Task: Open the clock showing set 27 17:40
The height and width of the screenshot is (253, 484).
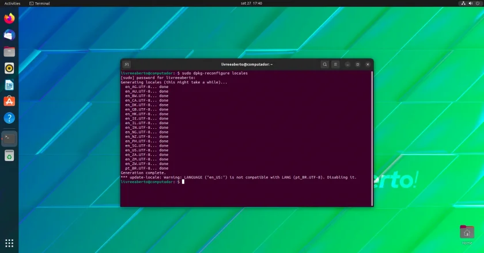Action: pyautogui.click(x=251, y=3)
